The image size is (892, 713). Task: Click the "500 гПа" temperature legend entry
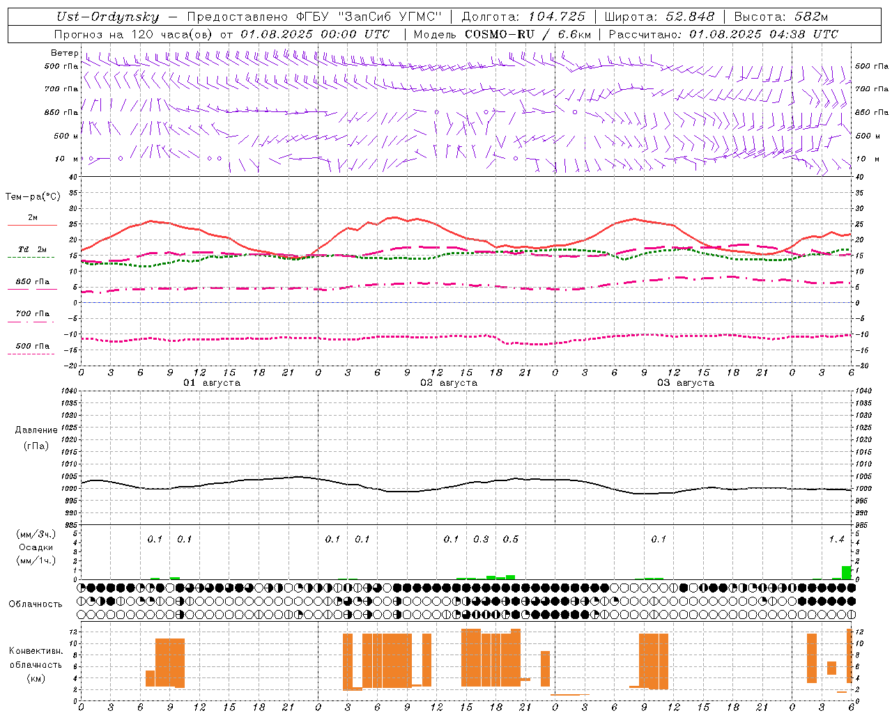click(32, 346)
